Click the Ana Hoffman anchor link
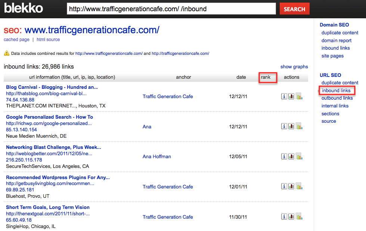The width and height of the screenshot is (366, 231). click(156, 157)
